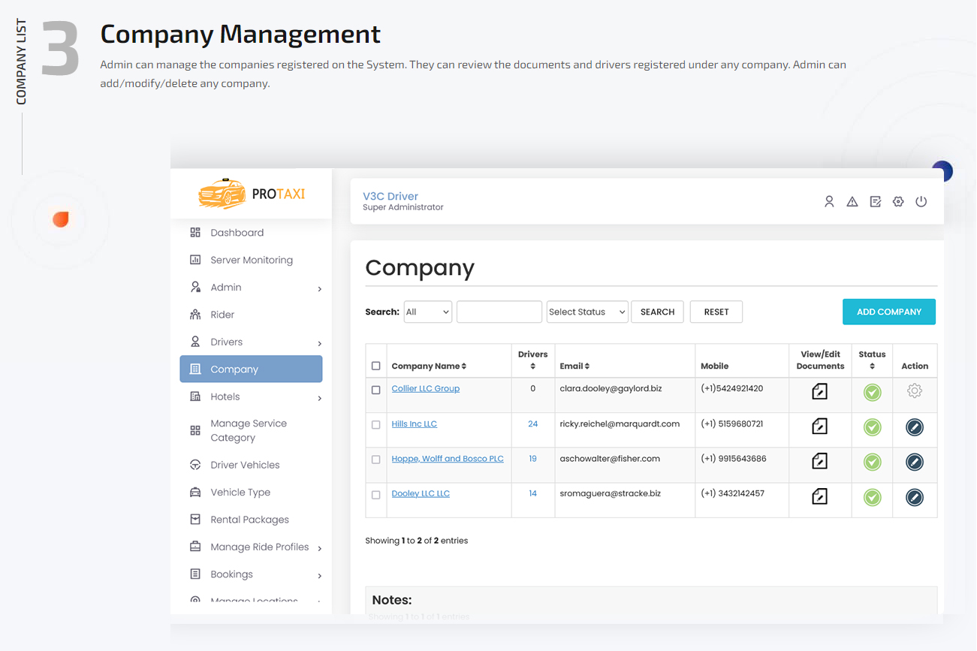
Task: Open the Hills Inc LLC link
Action: (x=414, y=424)
